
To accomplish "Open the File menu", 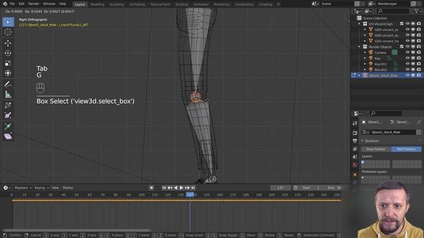I will [12, 4].
